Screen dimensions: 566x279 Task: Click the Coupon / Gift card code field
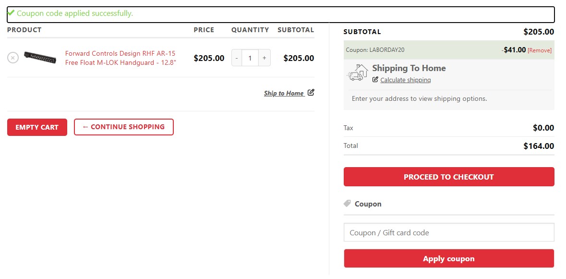[449, 232]
